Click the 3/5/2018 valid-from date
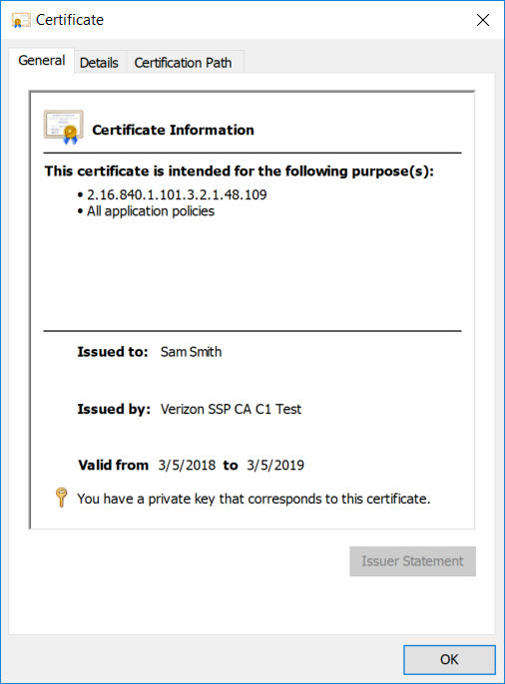505x684 pixels. 187,465
